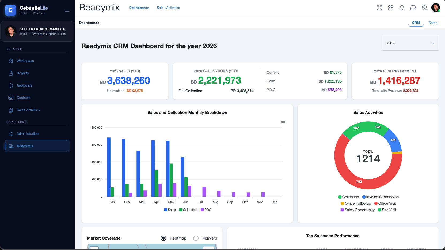The height and width of the screenshot is (250, 445).
Task: Toggle the PDC series in chart legend
Action: tap(206, 210)
